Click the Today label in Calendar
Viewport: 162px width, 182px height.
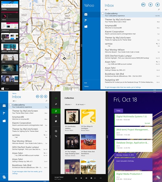(118, 111)
